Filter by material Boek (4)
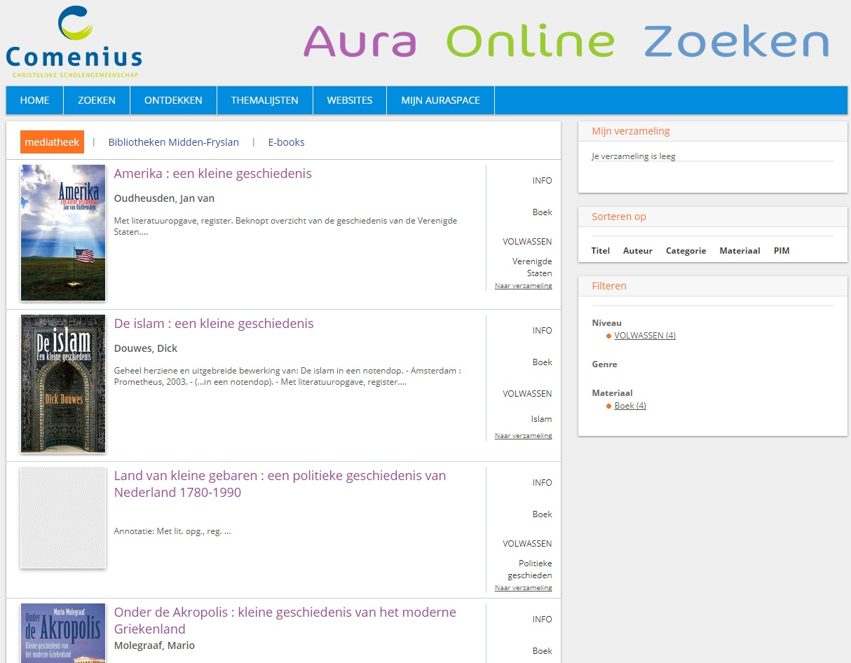Viewport: 851px width, 663px height. pos(629,406)
